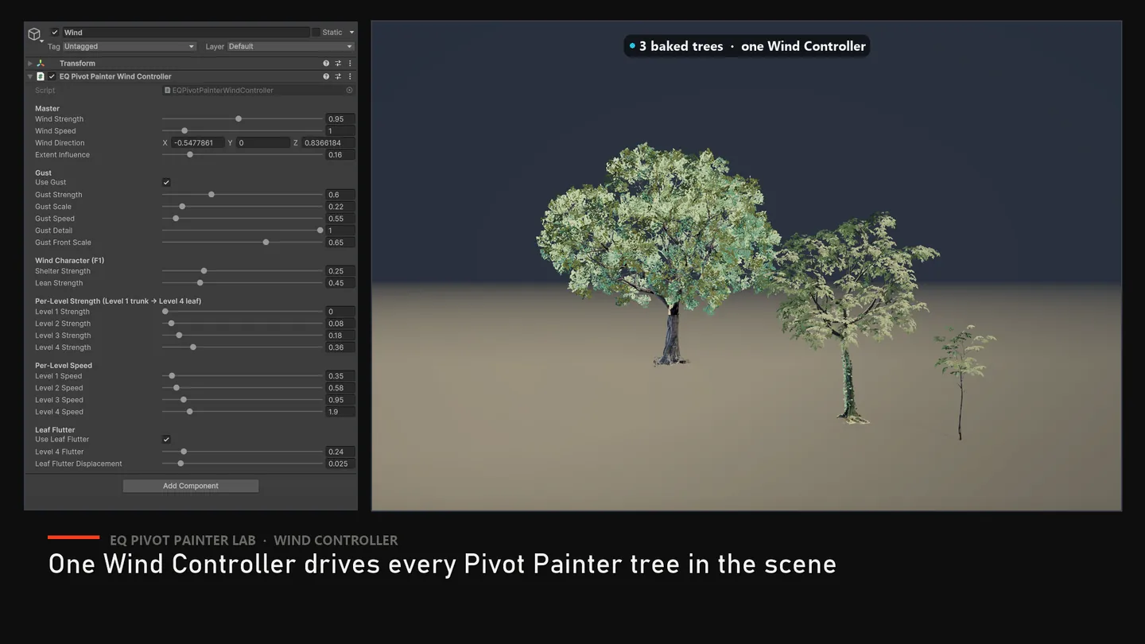Click the Level 1 Strength label

62,312
